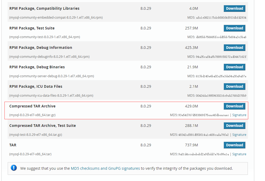Select the 'RPM Package, Debug Binaries' title
265x181 pixels.
(37, 67)
